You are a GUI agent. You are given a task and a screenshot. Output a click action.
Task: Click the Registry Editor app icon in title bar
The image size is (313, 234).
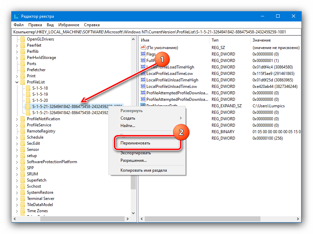pyautogui.click(x=16, y=16)
